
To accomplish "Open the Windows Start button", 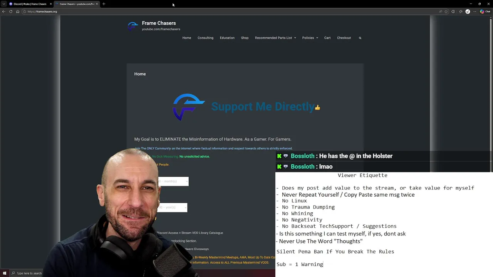I will tap(4, 273).
